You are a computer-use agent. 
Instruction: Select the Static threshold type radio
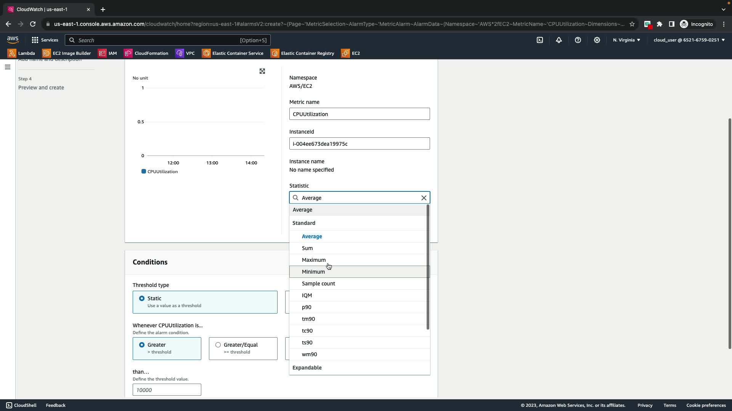tap(142, 298)
